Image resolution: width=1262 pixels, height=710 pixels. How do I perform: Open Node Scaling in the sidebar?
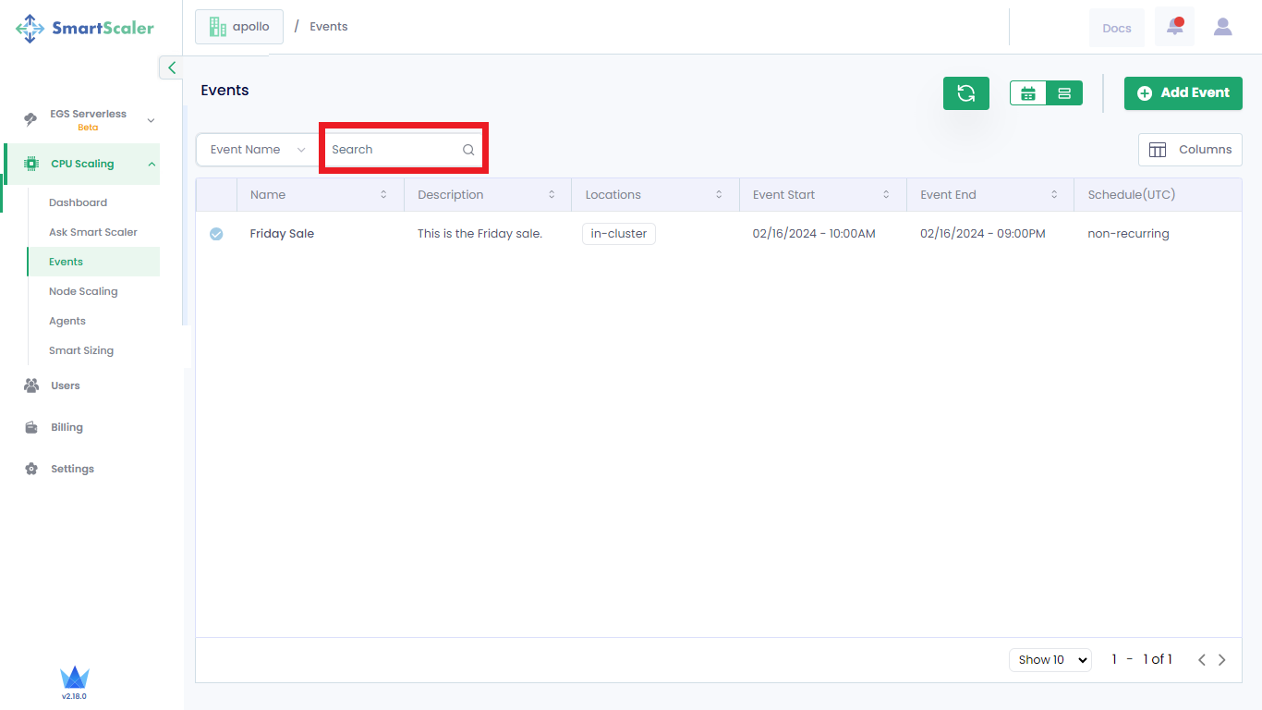pyautogui.click(x=83, y=291)
